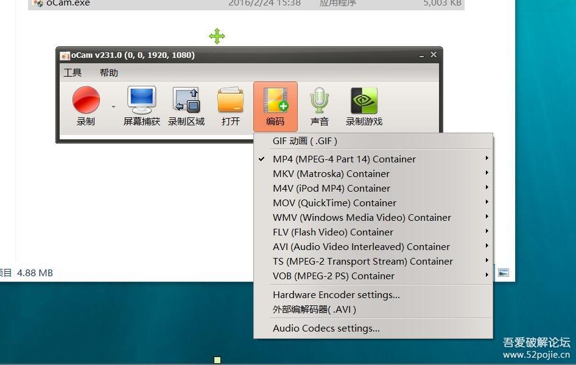Select 外部编解码器 (.AVI) option

click(x=373, y=310)
